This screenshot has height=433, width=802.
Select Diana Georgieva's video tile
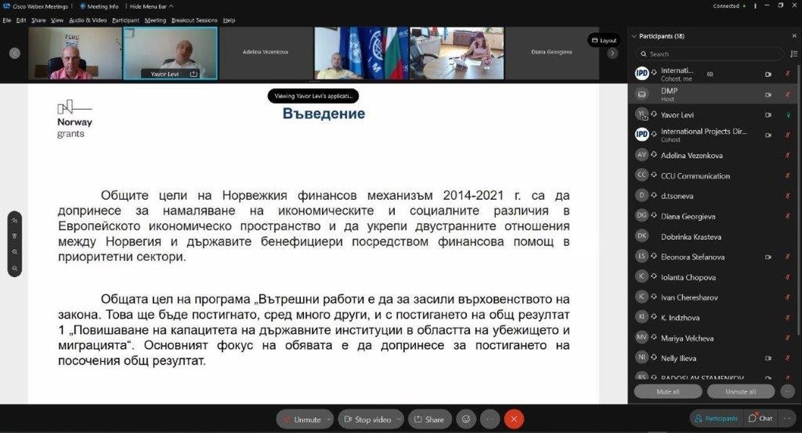click(552, 53)
